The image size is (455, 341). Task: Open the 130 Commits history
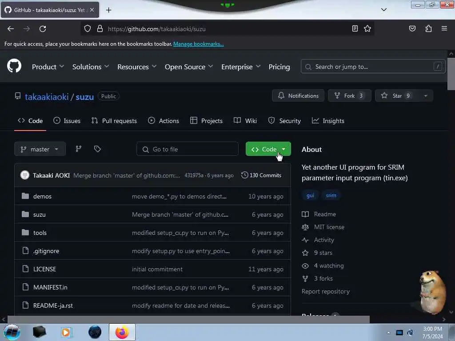pos(261,175)
